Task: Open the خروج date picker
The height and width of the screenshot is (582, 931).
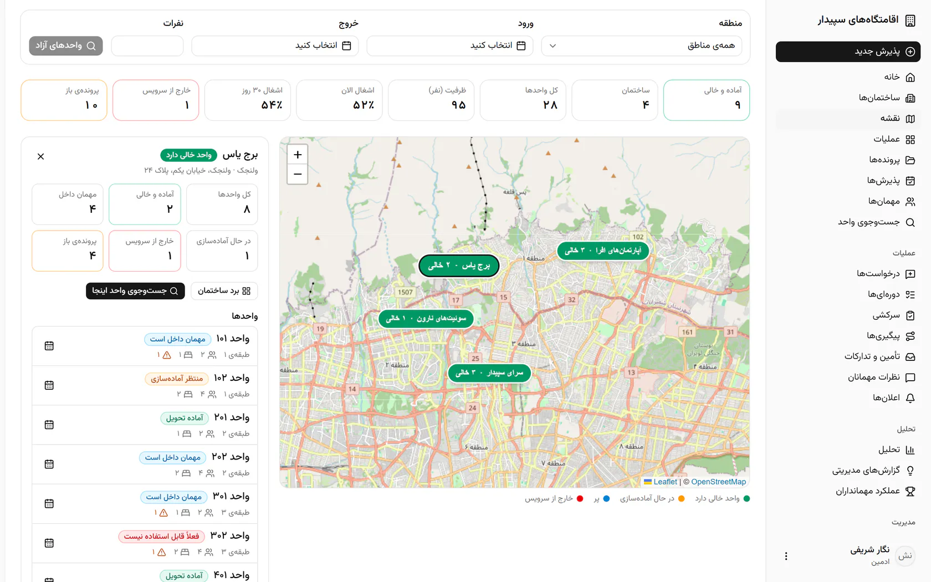Action: (x=275, y=45)
